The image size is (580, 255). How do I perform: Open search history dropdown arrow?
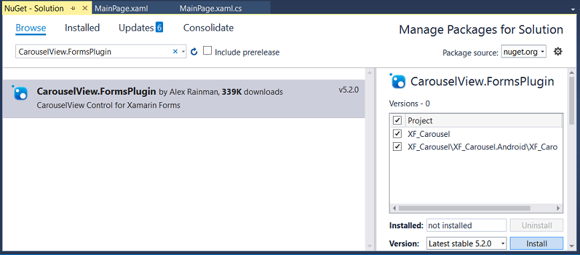pyautogui.click(x=183, y=52)
